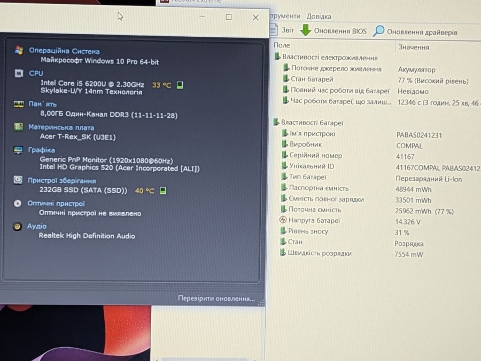
Task: Open the Пристрої зберігання section link
Action: 61,181
